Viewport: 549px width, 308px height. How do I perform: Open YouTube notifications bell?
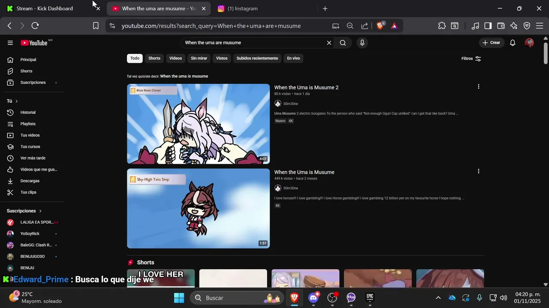(x=513, y=43)
